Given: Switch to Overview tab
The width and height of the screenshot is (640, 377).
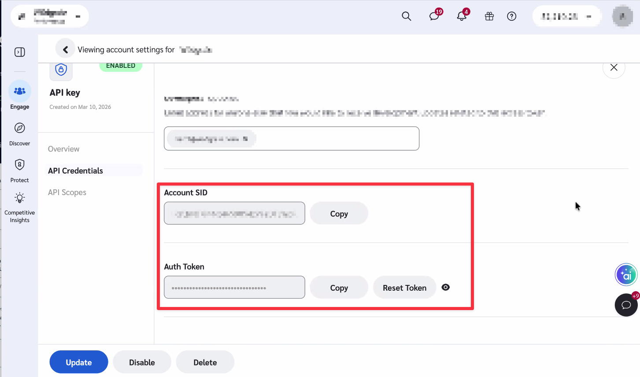Looking at the screenshot, I should point(64,149).
